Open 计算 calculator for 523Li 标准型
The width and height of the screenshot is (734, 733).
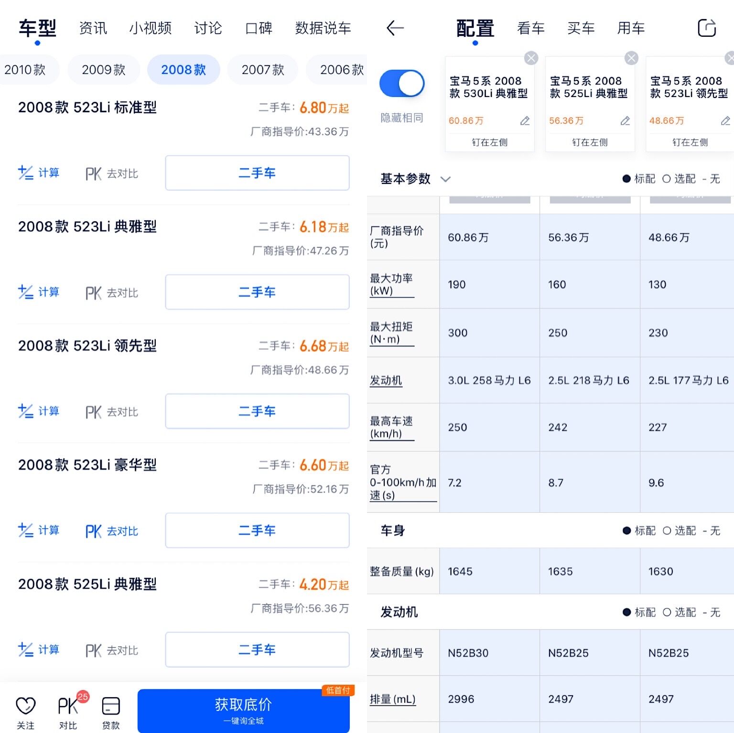pyautogui.click(x=39, y=172)
